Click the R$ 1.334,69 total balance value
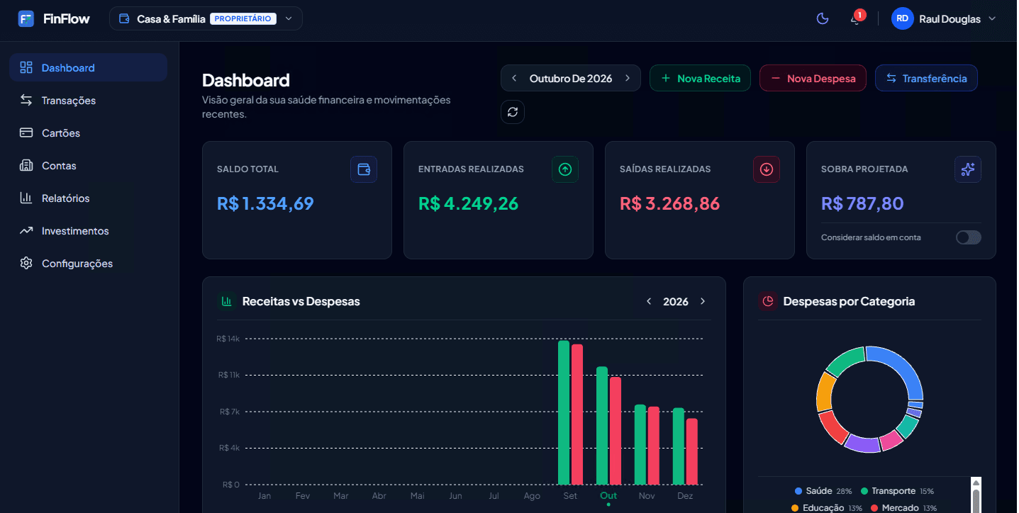1019x513 pixels. pyautogui.click(x=265, y=203)
